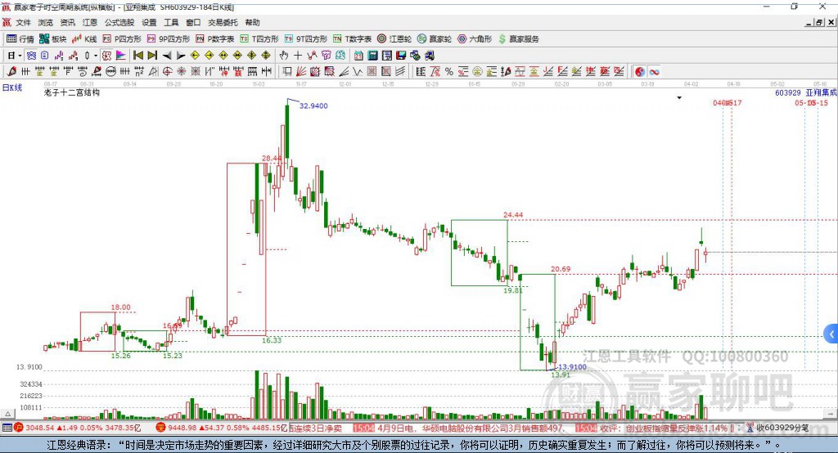Collapse volume panel triangle at left

tap(7, 414)
